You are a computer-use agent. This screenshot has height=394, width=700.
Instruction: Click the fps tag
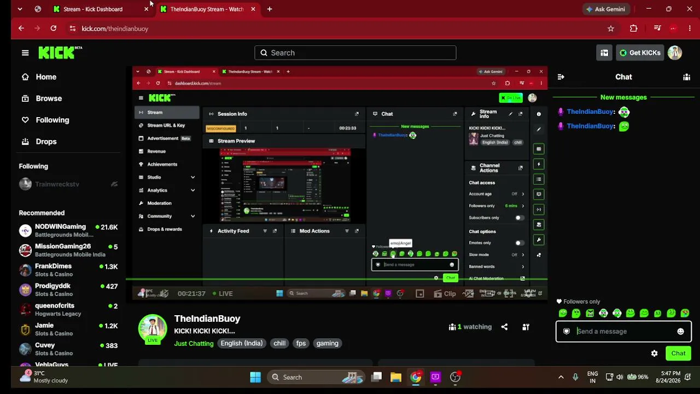pyautogui.click(x=301, y=344)
